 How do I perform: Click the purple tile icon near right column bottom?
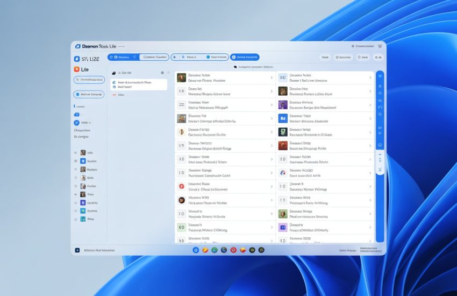pyautogui.click(x=283, y=227)
